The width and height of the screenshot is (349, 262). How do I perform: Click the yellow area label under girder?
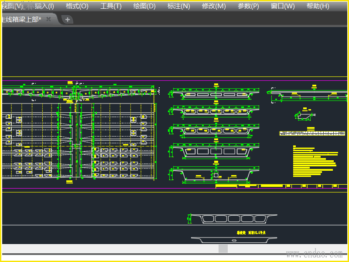click(x=252, y=233)
